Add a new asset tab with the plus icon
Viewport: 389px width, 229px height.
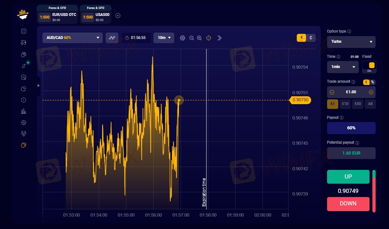point(118,16)
